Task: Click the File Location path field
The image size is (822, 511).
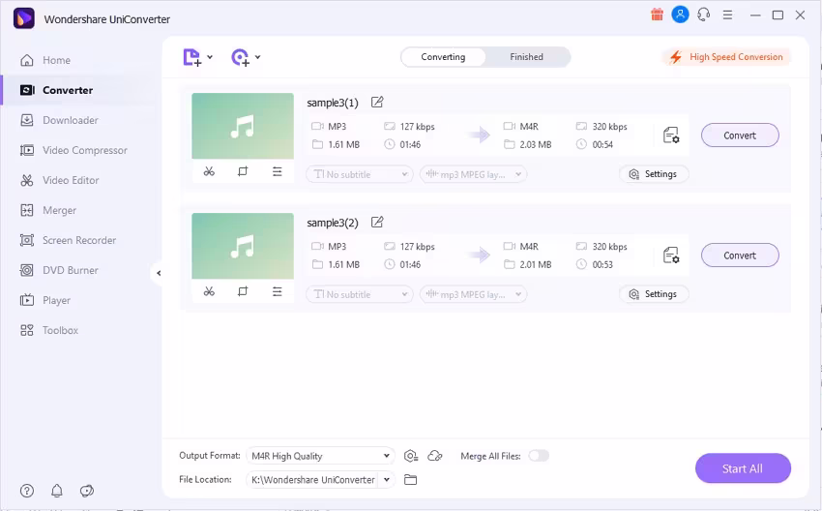Action: click(312, 479)
